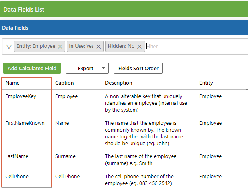Select the FirstNameKnown field name
Screen dimensions: 248x189
click(25, 123)
